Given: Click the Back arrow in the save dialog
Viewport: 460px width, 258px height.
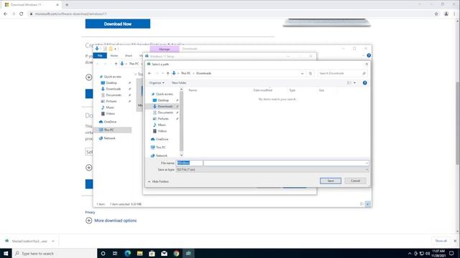Looking at the screenshot, I should click(149, 73).
